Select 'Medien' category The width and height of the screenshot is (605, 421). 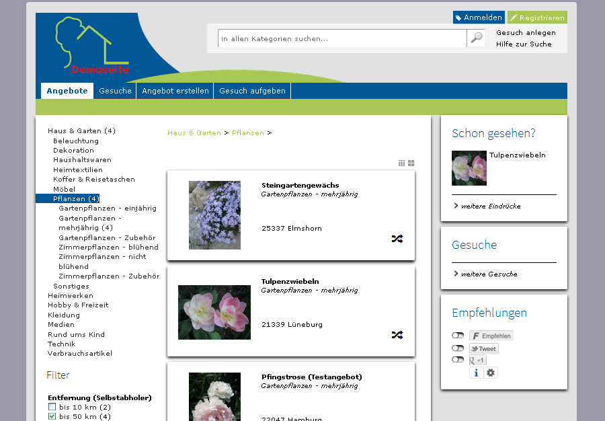tap(61, 325)
